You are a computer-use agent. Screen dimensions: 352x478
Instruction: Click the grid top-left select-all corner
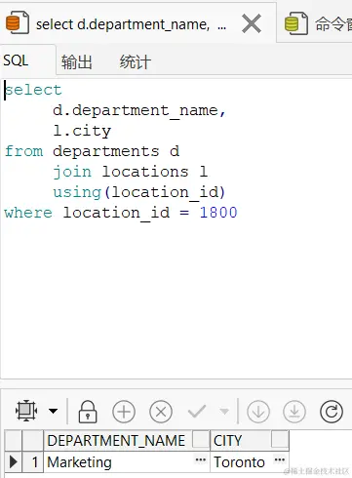13,441
